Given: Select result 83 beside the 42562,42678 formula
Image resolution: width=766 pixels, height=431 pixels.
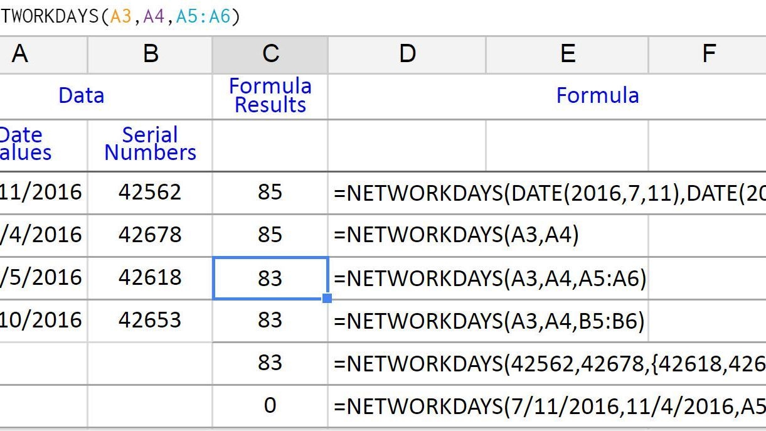Looking at the screenshot, I should [x=270, y=363].
